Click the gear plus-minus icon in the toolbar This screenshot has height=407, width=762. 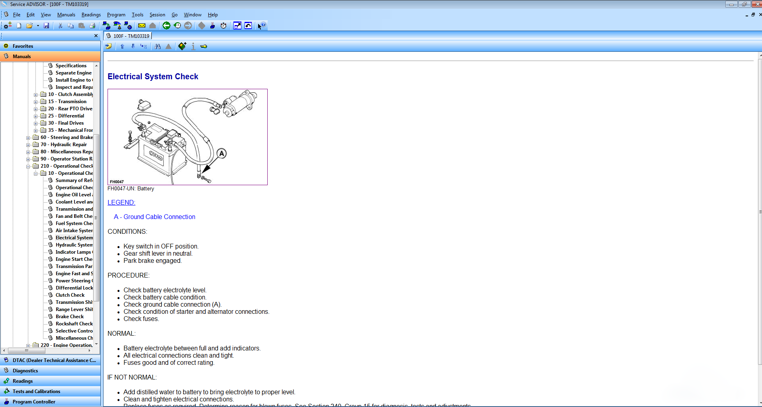8,25
